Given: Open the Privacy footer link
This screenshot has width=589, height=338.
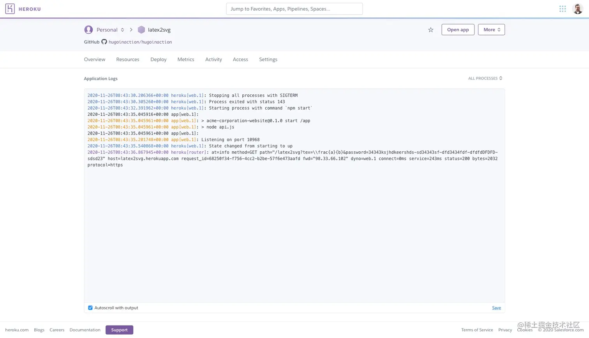Looking at the screenshot, I should tap(505, 330).
